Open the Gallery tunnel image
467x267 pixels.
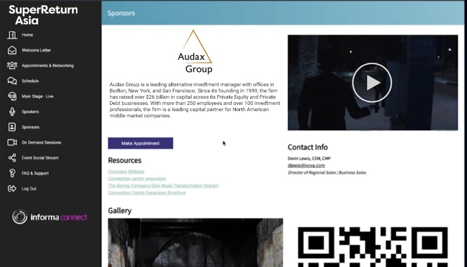195,243
